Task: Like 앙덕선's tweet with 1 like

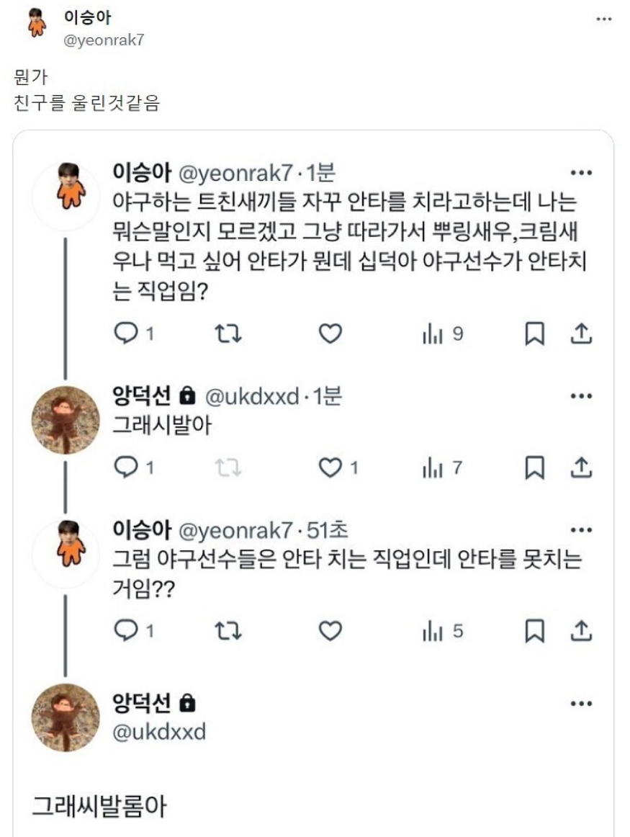Action: pyautogui.click(x=330, y=468)
